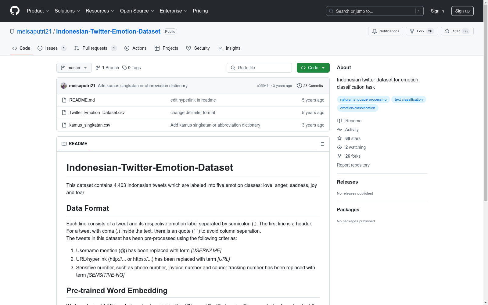The width and height of the screenshot is (488, 305).
Task: Switch to the Security tab
Action: tap(198, 48)
